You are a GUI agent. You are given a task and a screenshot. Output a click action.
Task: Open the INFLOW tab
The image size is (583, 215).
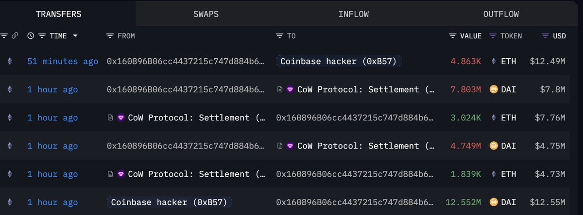coord(354,14)
